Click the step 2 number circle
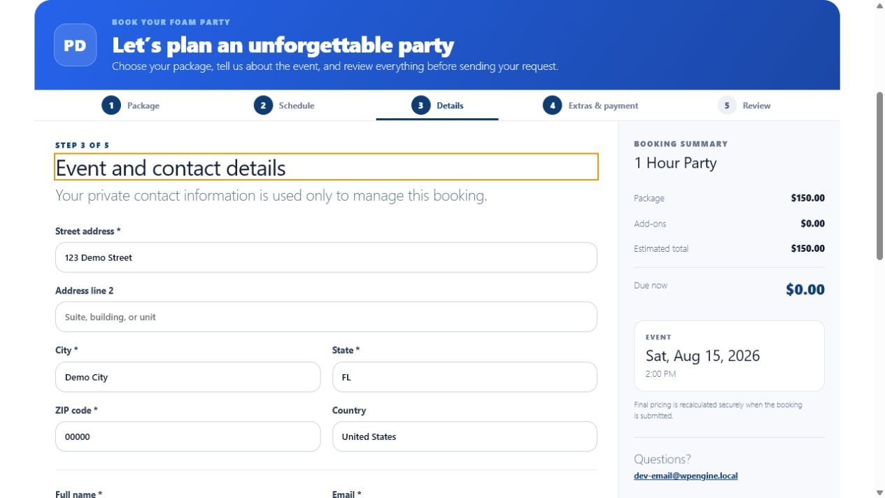The image size is (885, 498). [x=263, y=106]
